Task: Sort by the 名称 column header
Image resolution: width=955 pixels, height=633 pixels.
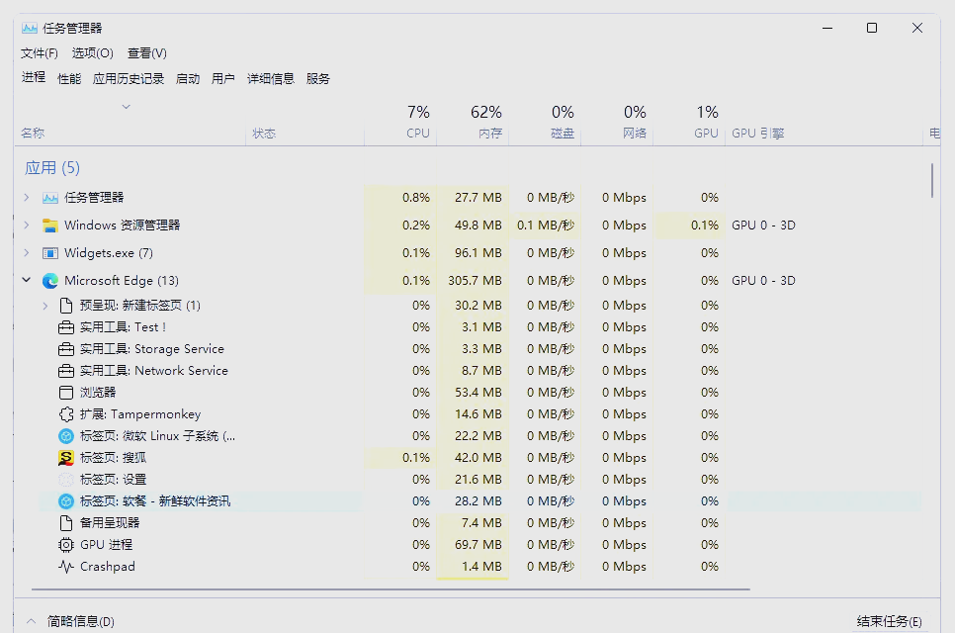Action: click(x=33, y=133)
